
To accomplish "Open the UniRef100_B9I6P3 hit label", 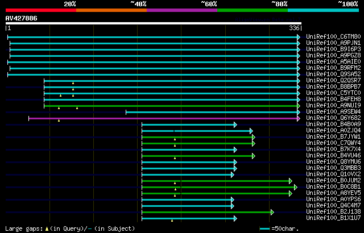I will [x=333, y=49].
